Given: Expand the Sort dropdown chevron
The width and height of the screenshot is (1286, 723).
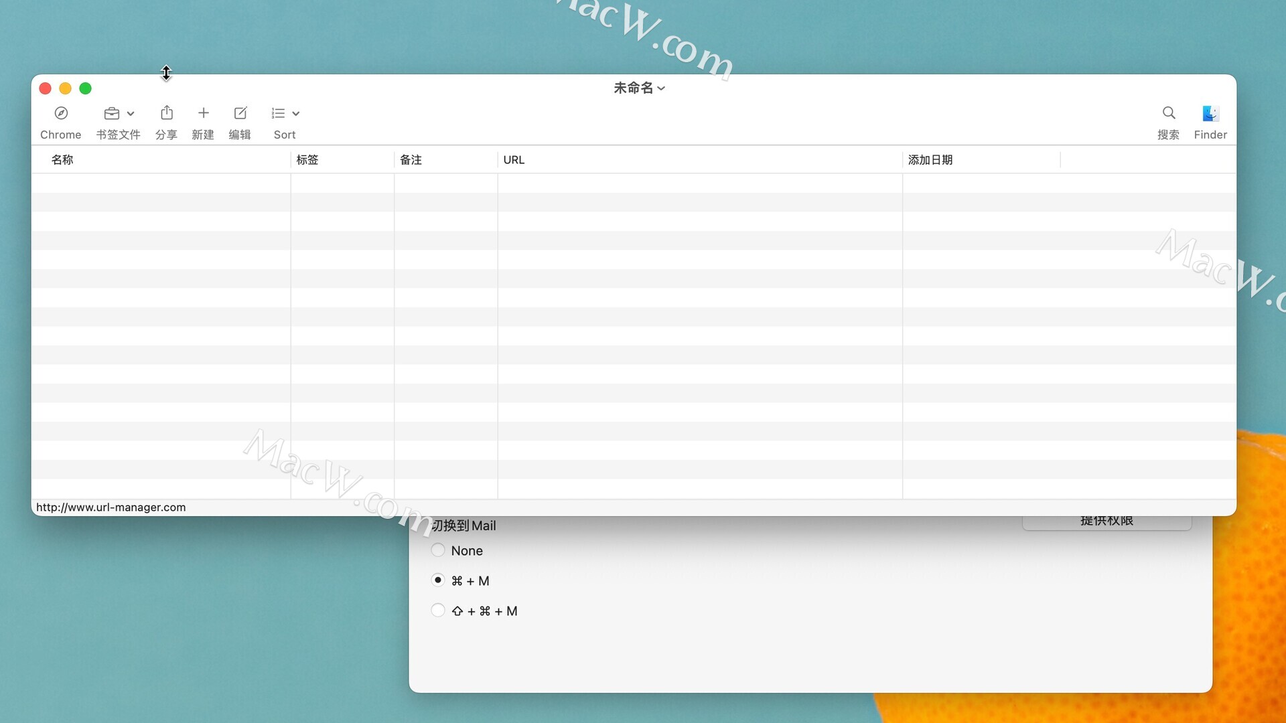Looking at the screenshot, I should (x=296, y=114).
